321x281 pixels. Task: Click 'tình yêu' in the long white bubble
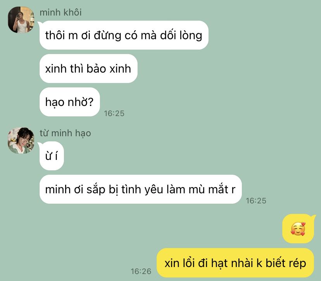[142, 189]
